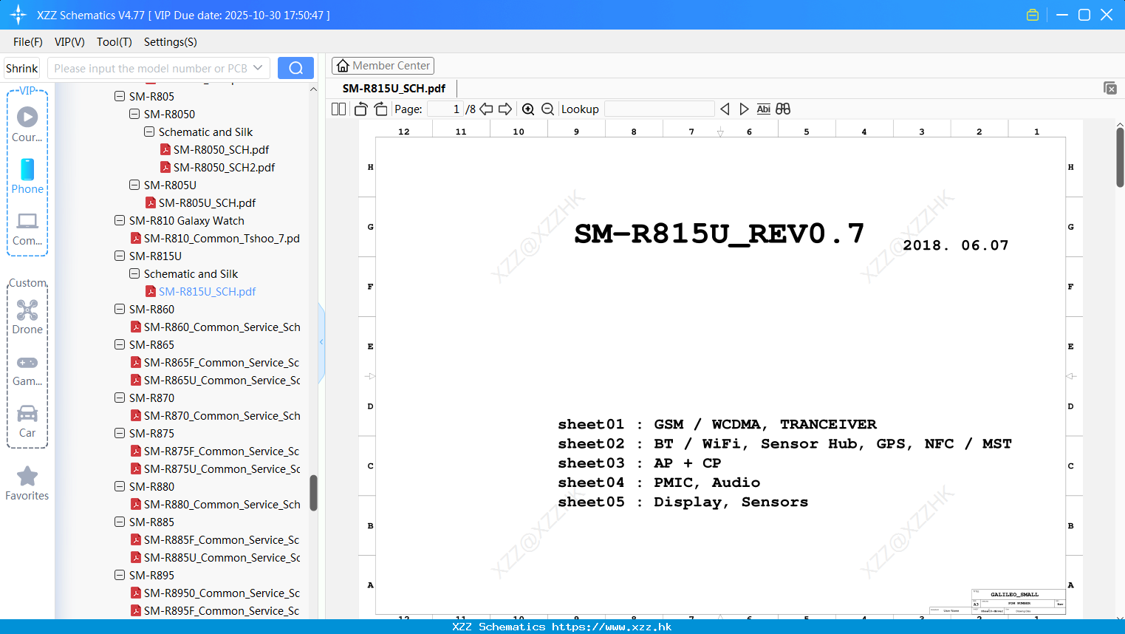This screenshot has width=1125, height=634.
Task: Open SM-R875F_Common_Service file
Action: 215,451
